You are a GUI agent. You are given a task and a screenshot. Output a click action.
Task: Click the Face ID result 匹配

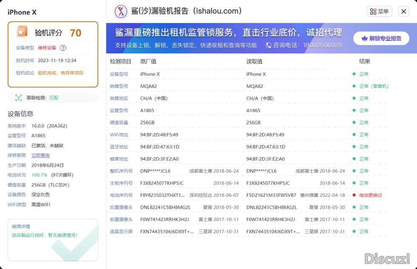[x=54, y=98]
